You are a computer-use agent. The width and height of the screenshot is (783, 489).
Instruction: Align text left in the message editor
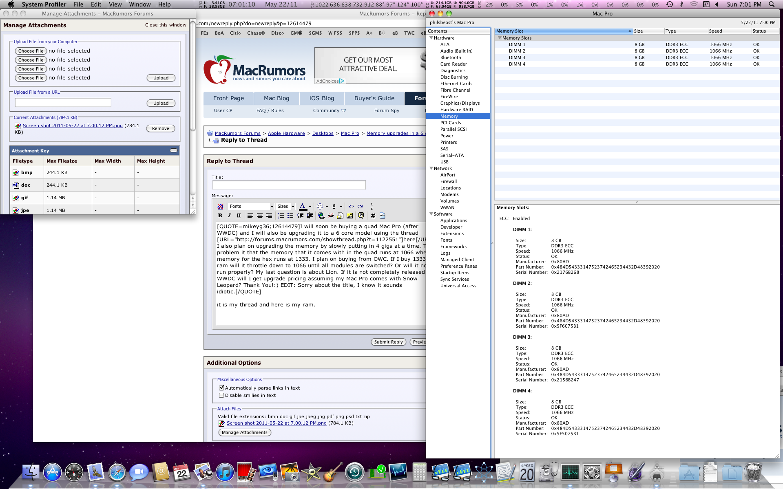(250, 216)
